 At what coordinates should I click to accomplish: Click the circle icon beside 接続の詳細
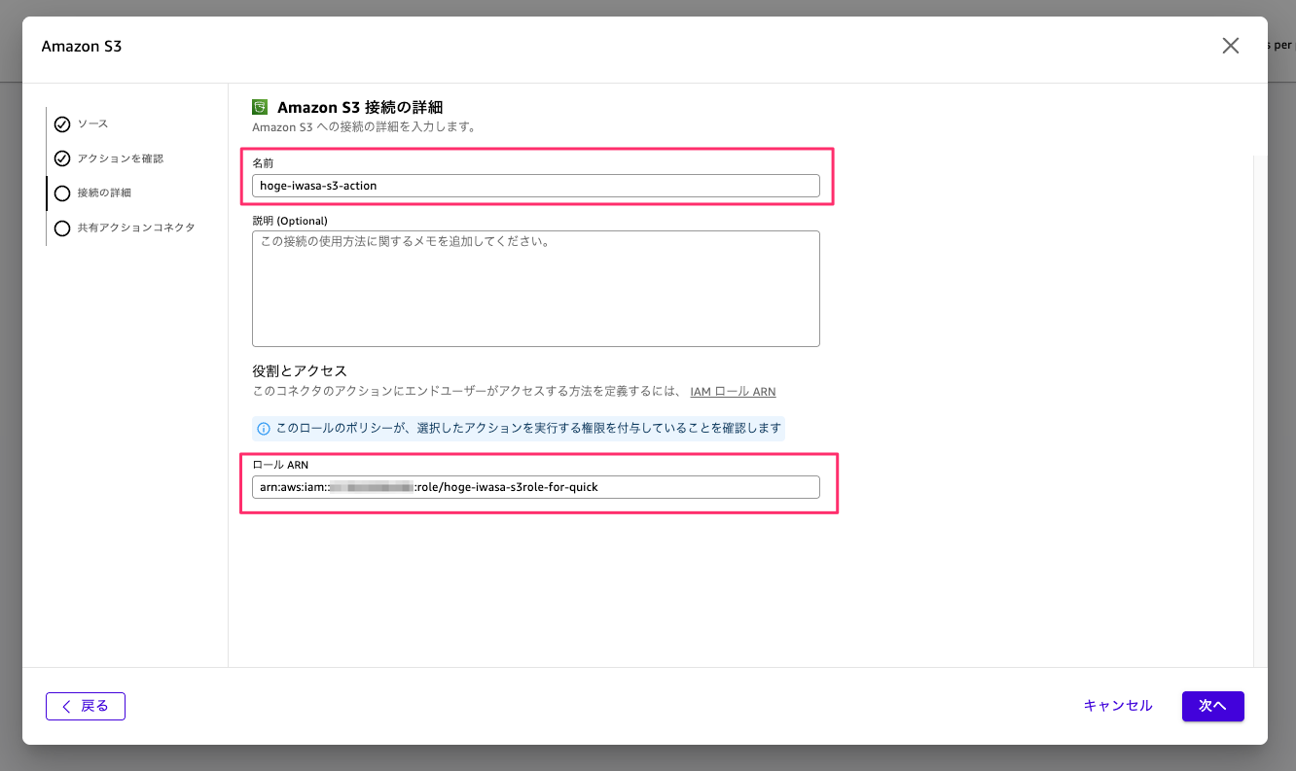pyautogui.click(x=62, y=193)
